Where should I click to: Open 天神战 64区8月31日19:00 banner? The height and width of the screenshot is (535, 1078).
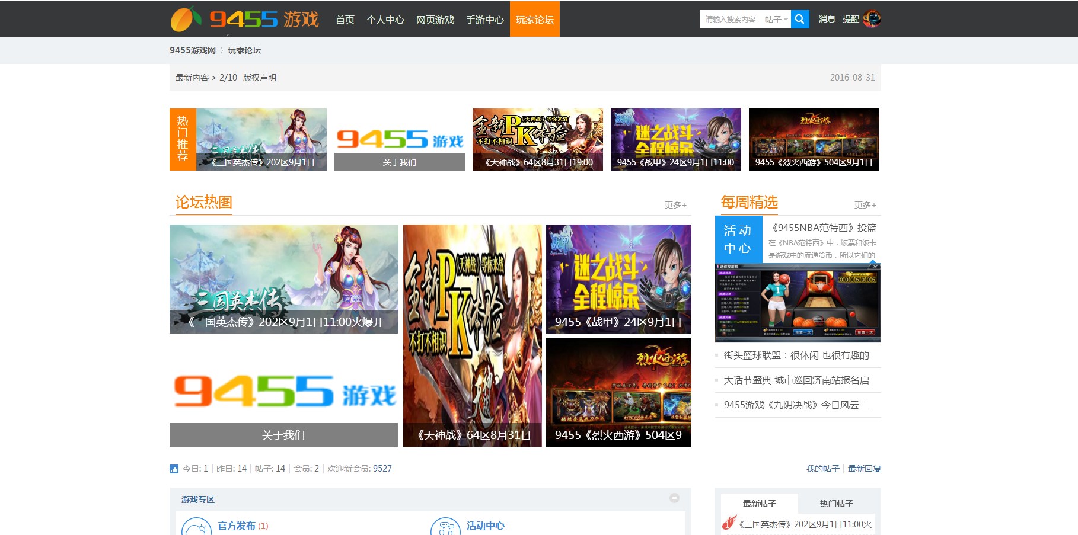(x=538, y=139)
